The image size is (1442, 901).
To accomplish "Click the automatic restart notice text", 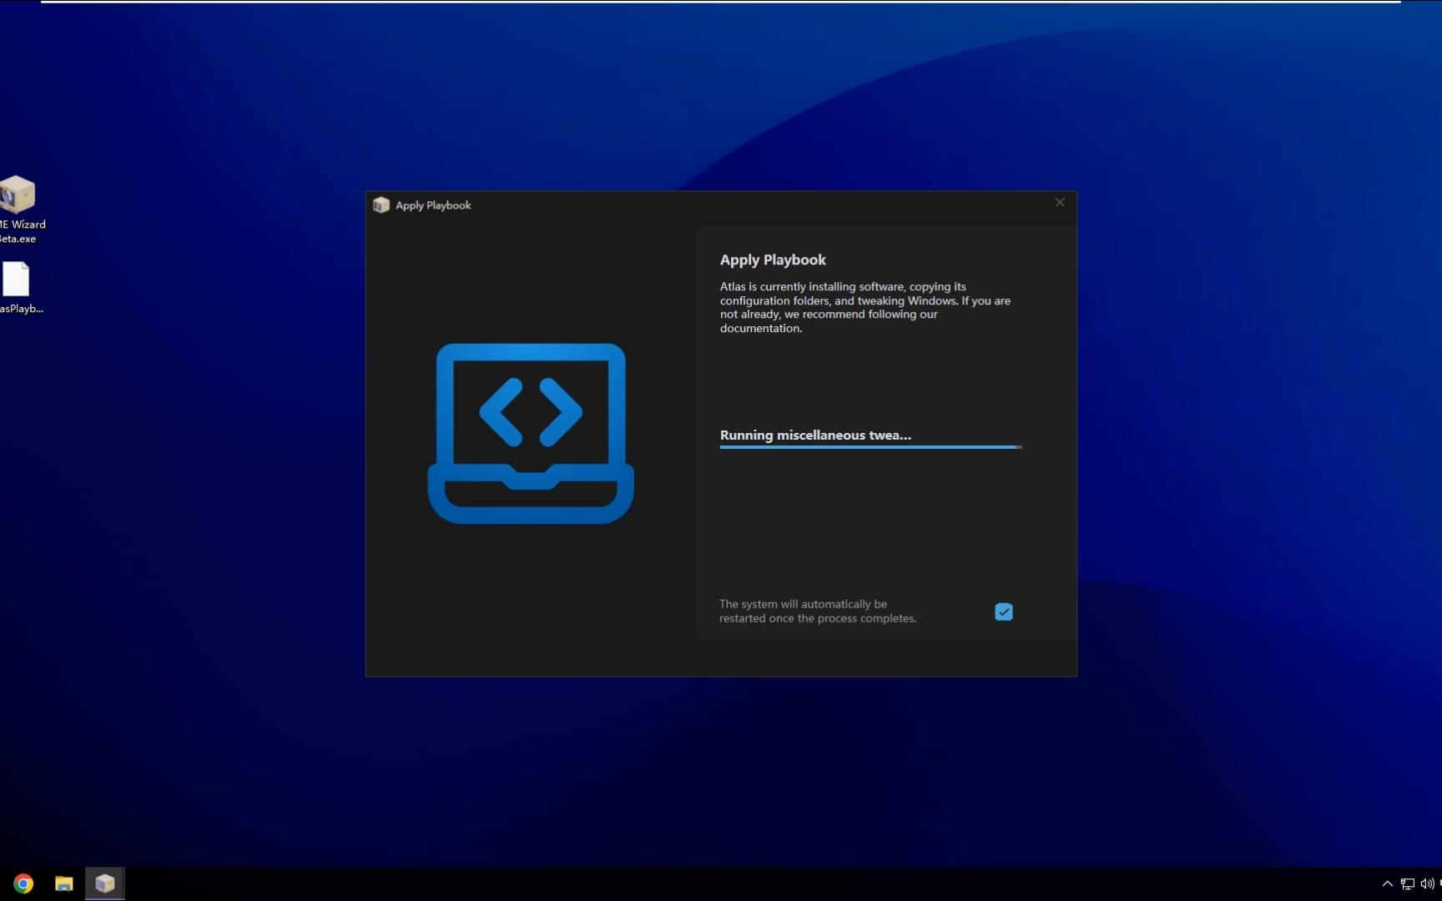I will pos(818,611).
